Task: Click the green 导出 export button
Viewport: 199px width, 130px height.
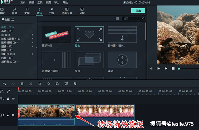Action: click(138, 11)
